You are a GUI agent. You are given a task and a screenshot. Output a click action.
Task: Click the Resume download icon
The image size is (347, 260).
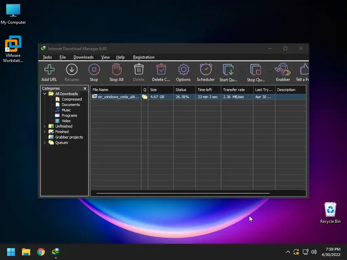72,70
